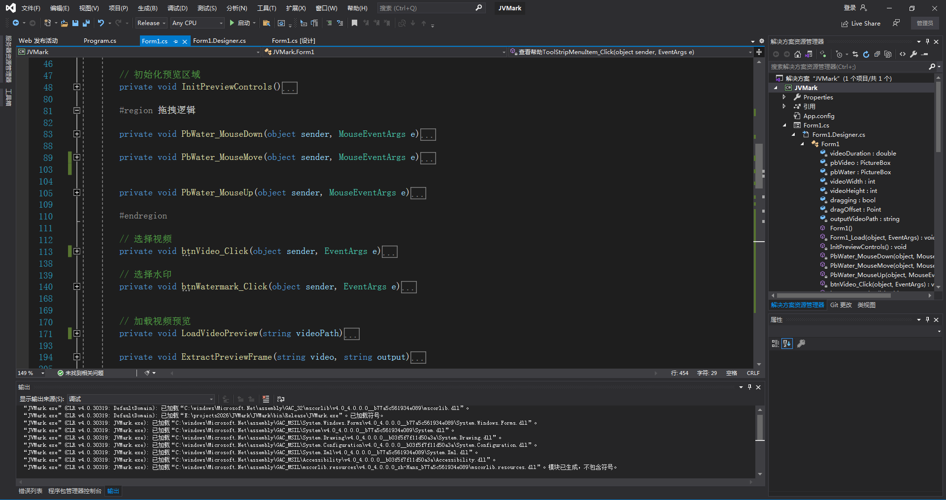Click Home icon in Solution Explorer toolbar

pos(798,54)
